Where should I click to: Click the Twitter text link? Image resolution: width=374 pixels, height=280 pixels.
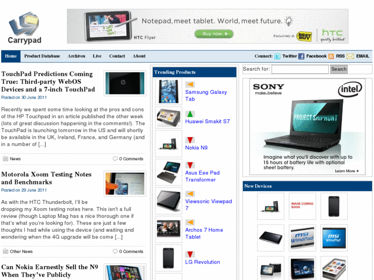[x=290, y=56]
